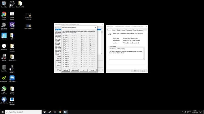Click the Select None button
The height and width of the screenshot is (114, 204).
pos(75,70)
